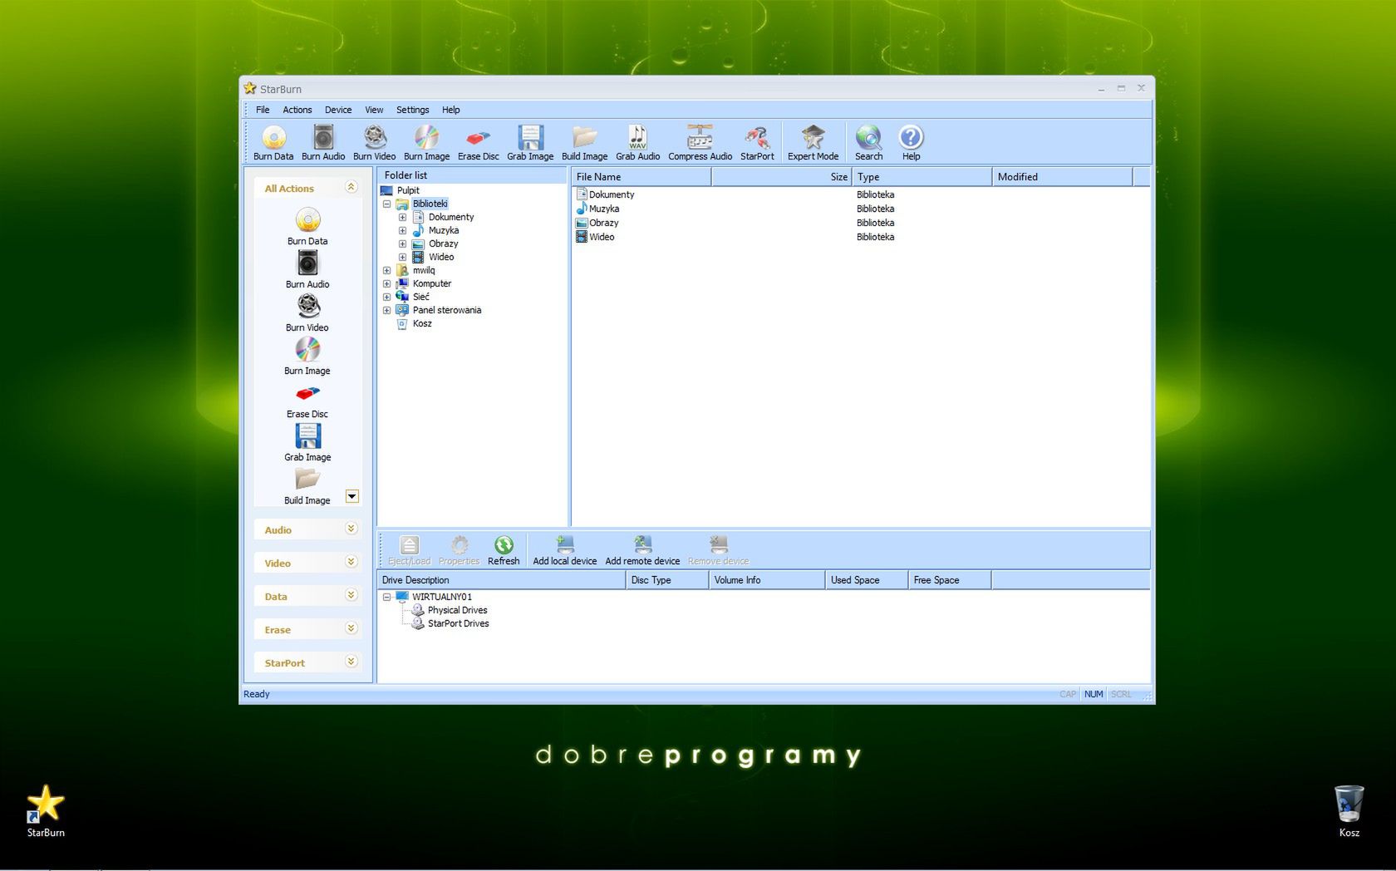The height and width of the screenshot is (871, 1396).
Task: Select Muzyka in the file list
Action: click(x=604, y=209)
